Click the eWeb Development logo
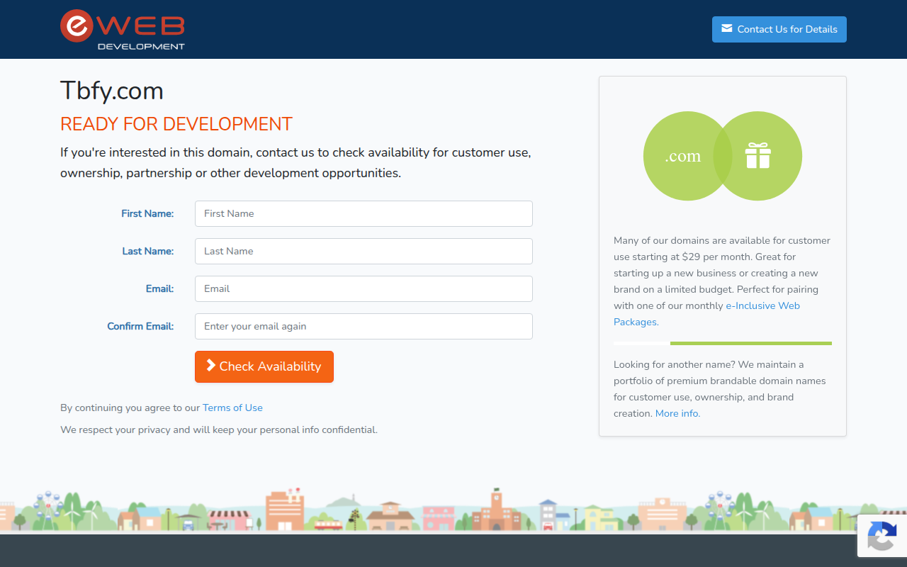This screenshot has height=567, width=907. click(x=123, y=30)
